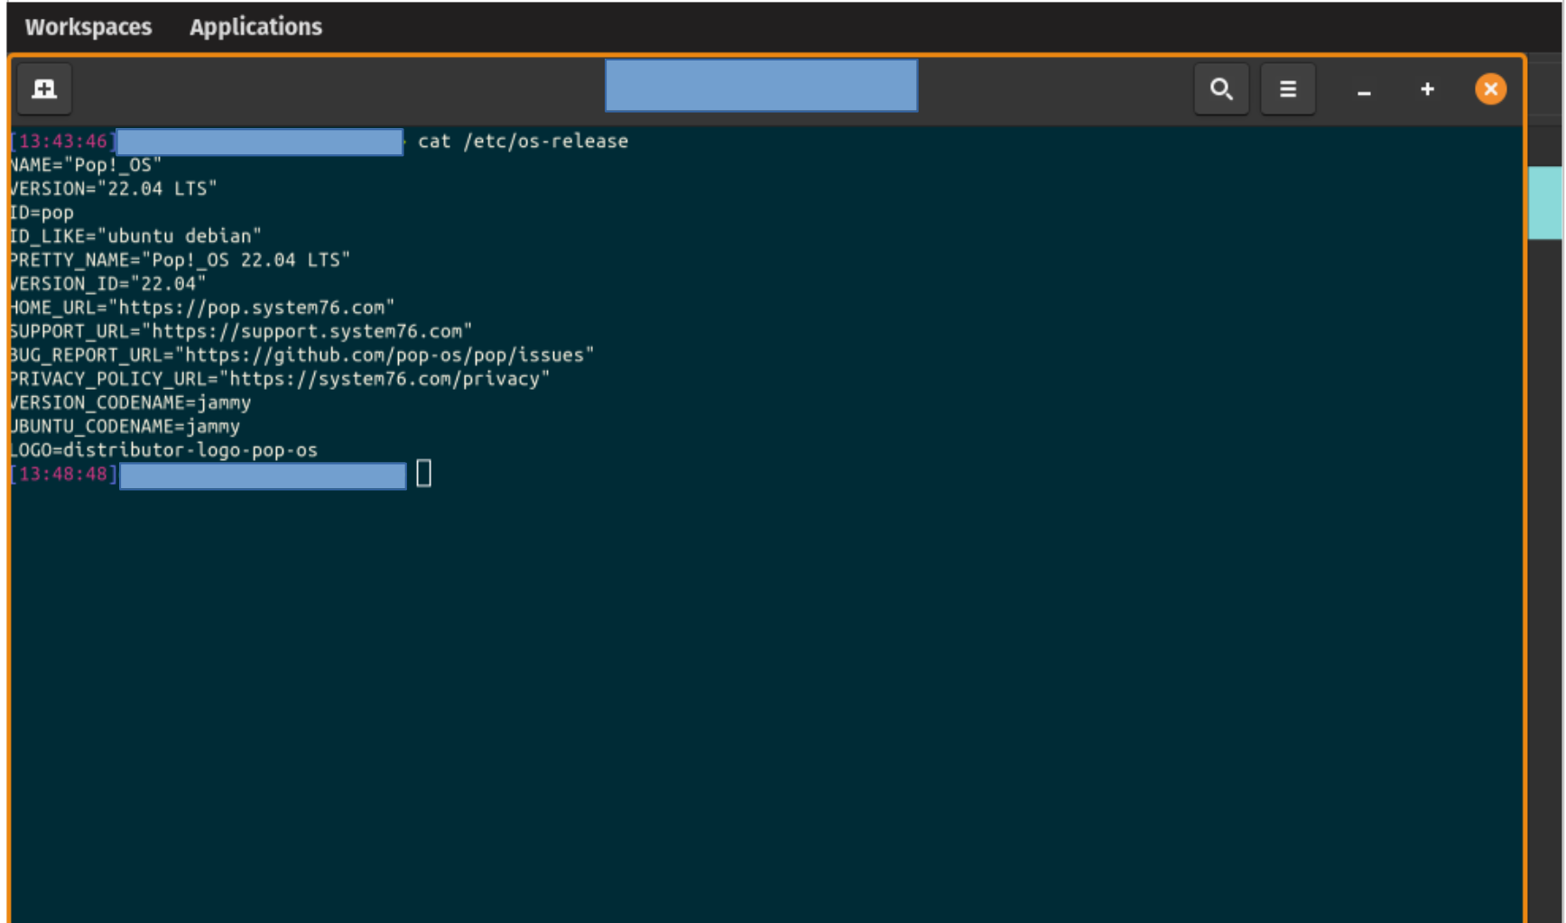Viewport: 1566px width, 923px height.
Task: Open the terminal search tool
Action: tap(1221, 89)
